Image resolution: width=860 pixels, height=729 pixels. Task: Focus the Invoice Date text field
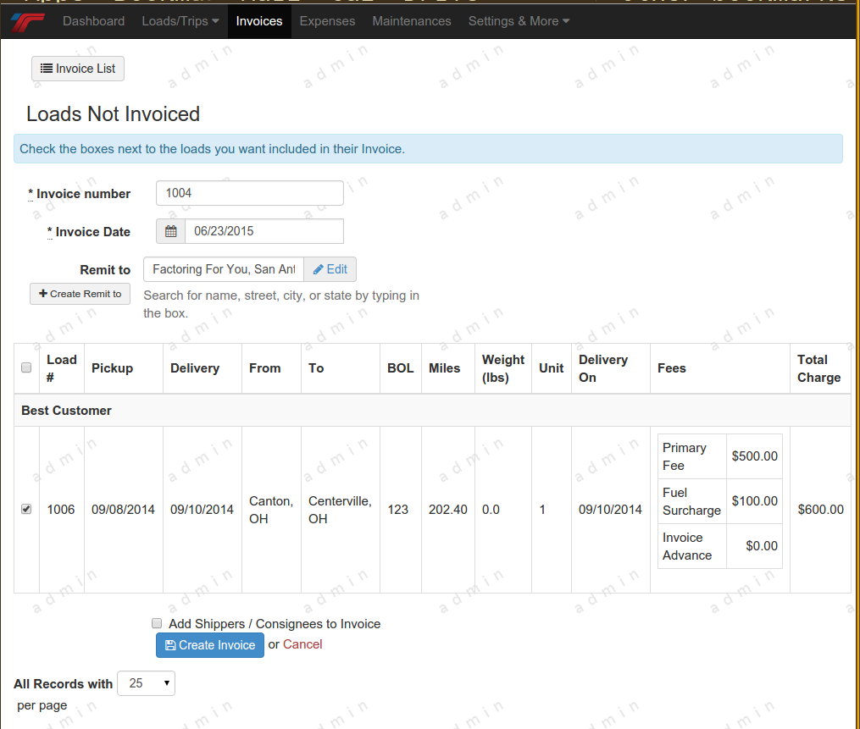coord(264,231)
